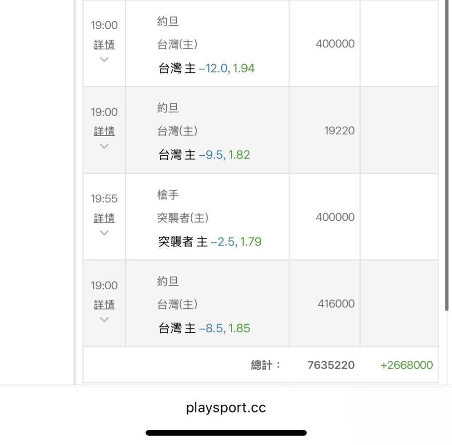Open 詳情 link for the 416000 bet
This screenshot has width=452, height=445.
[104, 305]
